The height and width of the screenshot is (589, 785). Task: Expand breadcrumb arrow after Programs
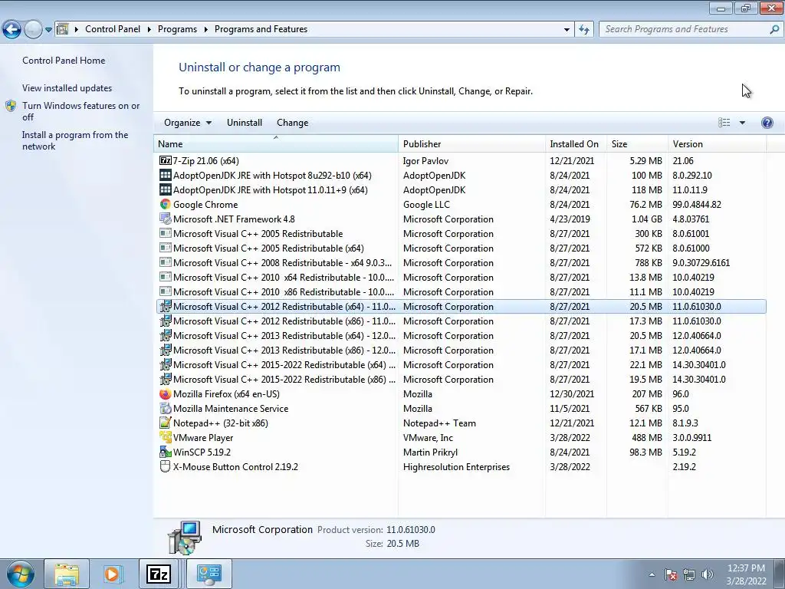coord(205,29)
